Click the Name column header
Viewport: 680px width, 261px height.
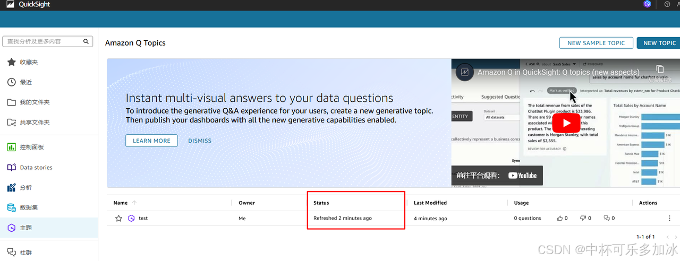pyautogui.click(x=121, y=203)
